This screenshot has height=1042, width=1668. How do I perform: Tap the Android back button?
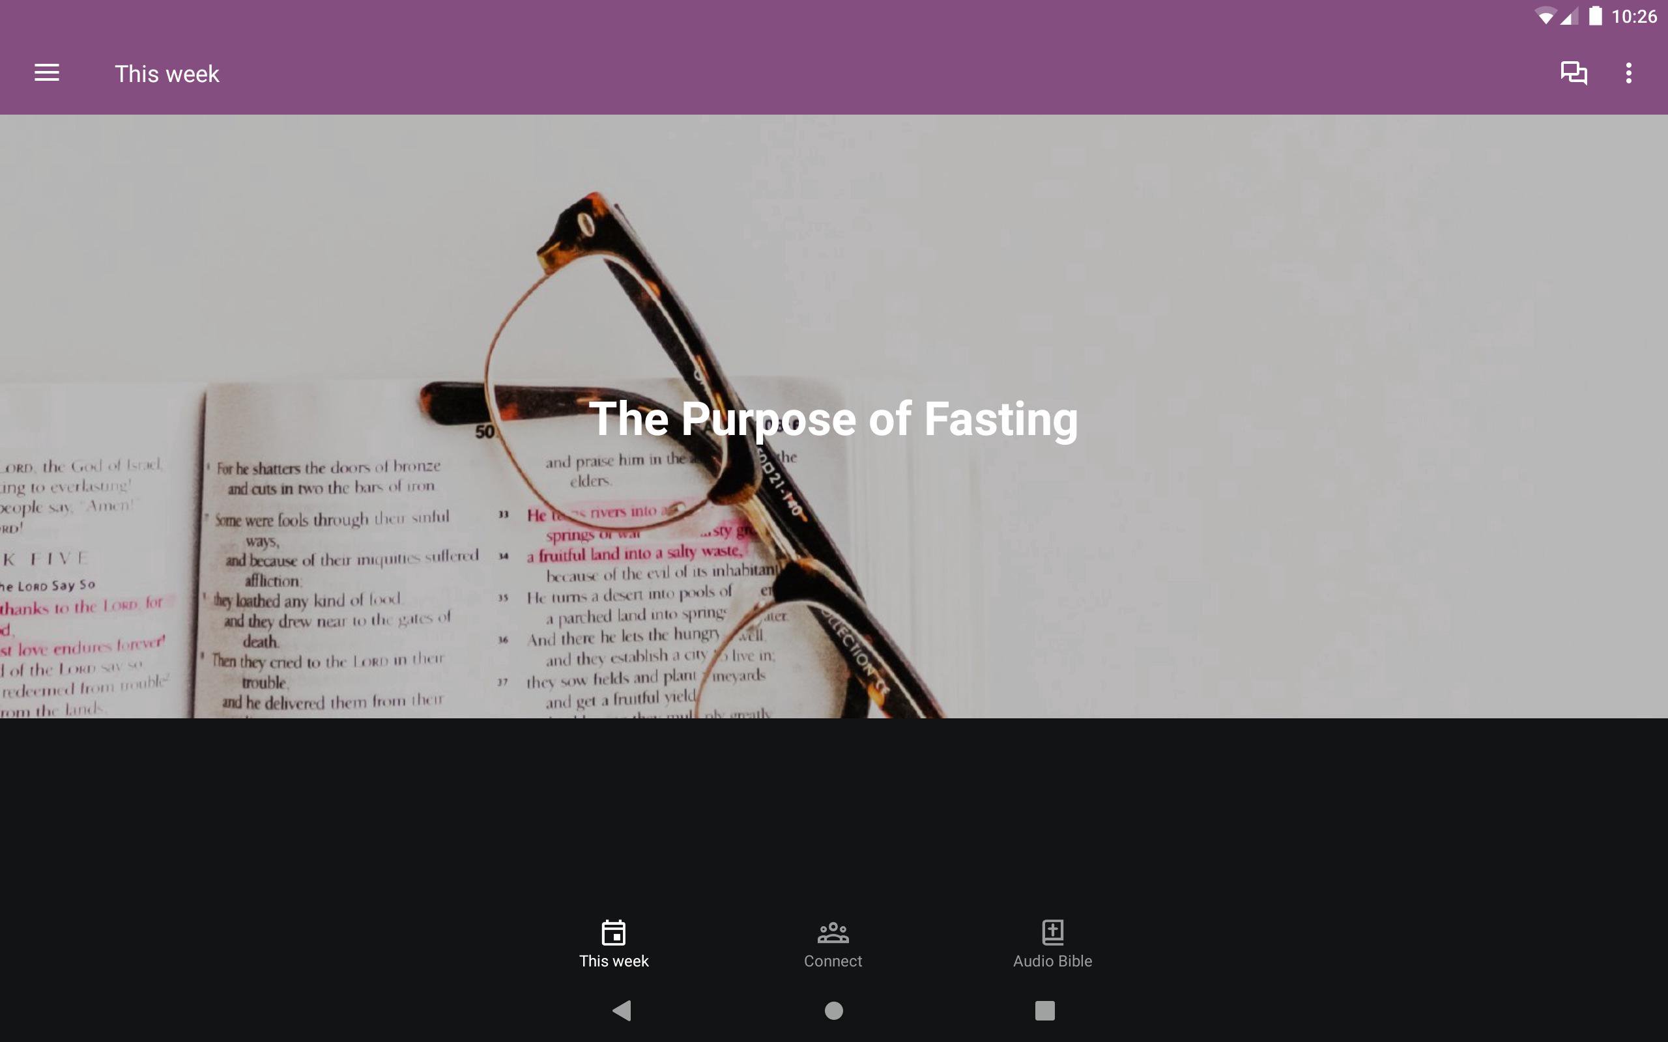622,1010
